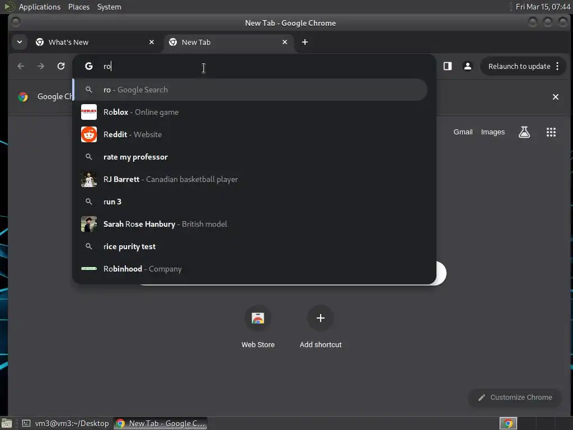Expand the tab search dropdown arrow

(x=20, y=42)
